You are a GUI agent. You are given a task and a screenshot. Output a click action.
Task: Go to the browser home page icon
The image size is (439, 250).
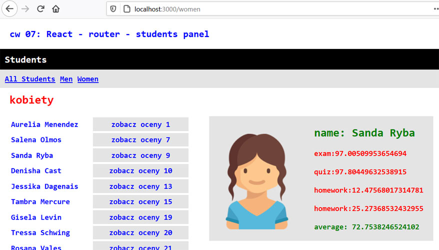[x=56, y=9]
